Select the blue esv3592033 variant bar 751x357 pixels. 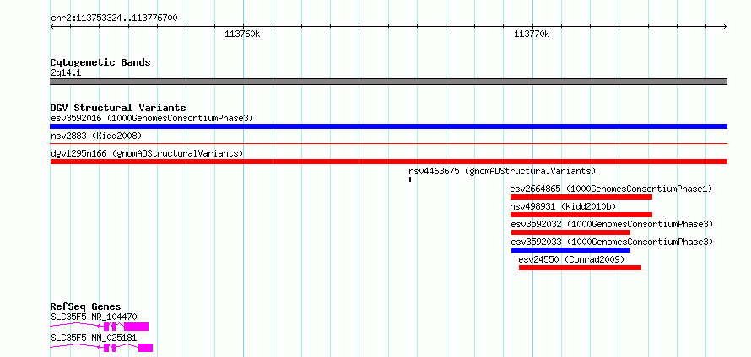click(x=570, y=250)
